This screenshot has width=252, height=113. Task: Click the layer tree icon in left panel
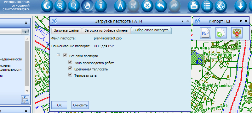25,100
